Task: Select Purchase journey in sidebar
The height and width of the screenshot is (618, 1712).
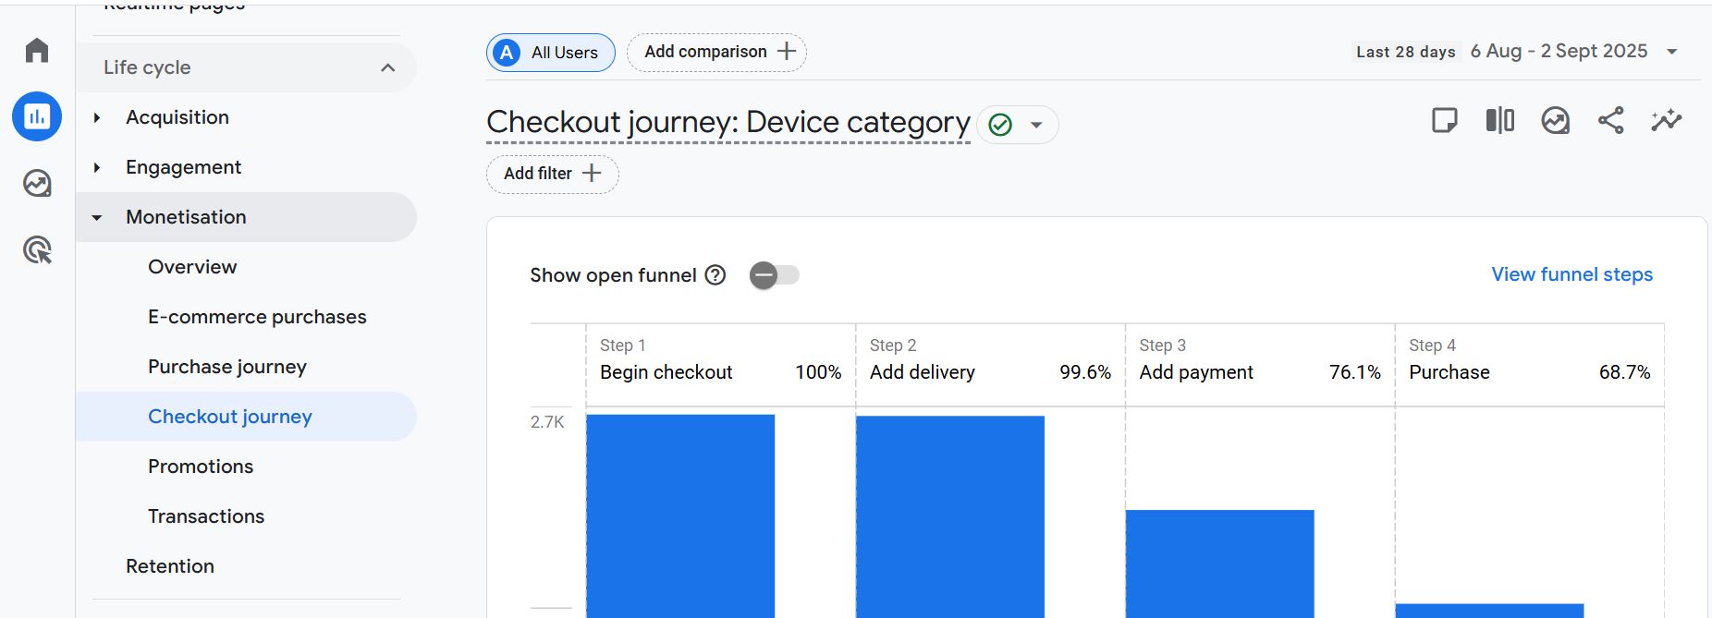Action: pos(226,367)
